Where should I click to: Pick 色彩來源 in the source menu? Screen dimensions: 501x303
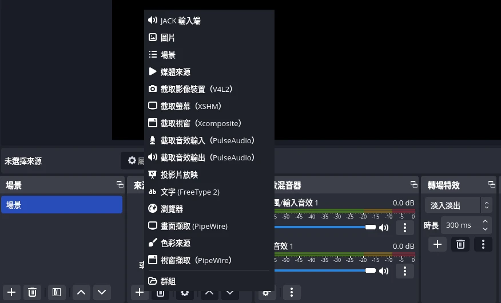(x=175, y=243)
